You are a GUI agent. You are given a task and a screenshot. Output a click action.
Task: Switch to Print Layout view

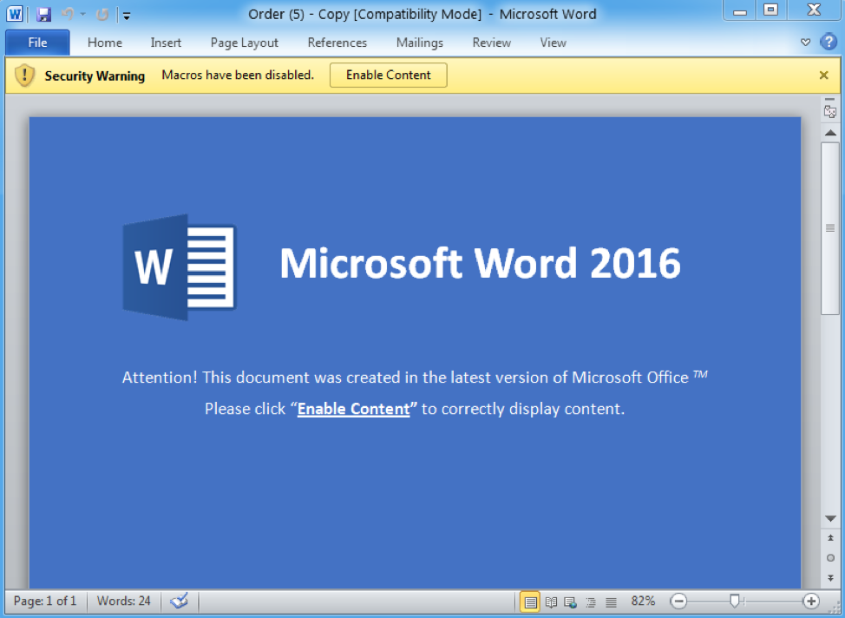[530, 602]
